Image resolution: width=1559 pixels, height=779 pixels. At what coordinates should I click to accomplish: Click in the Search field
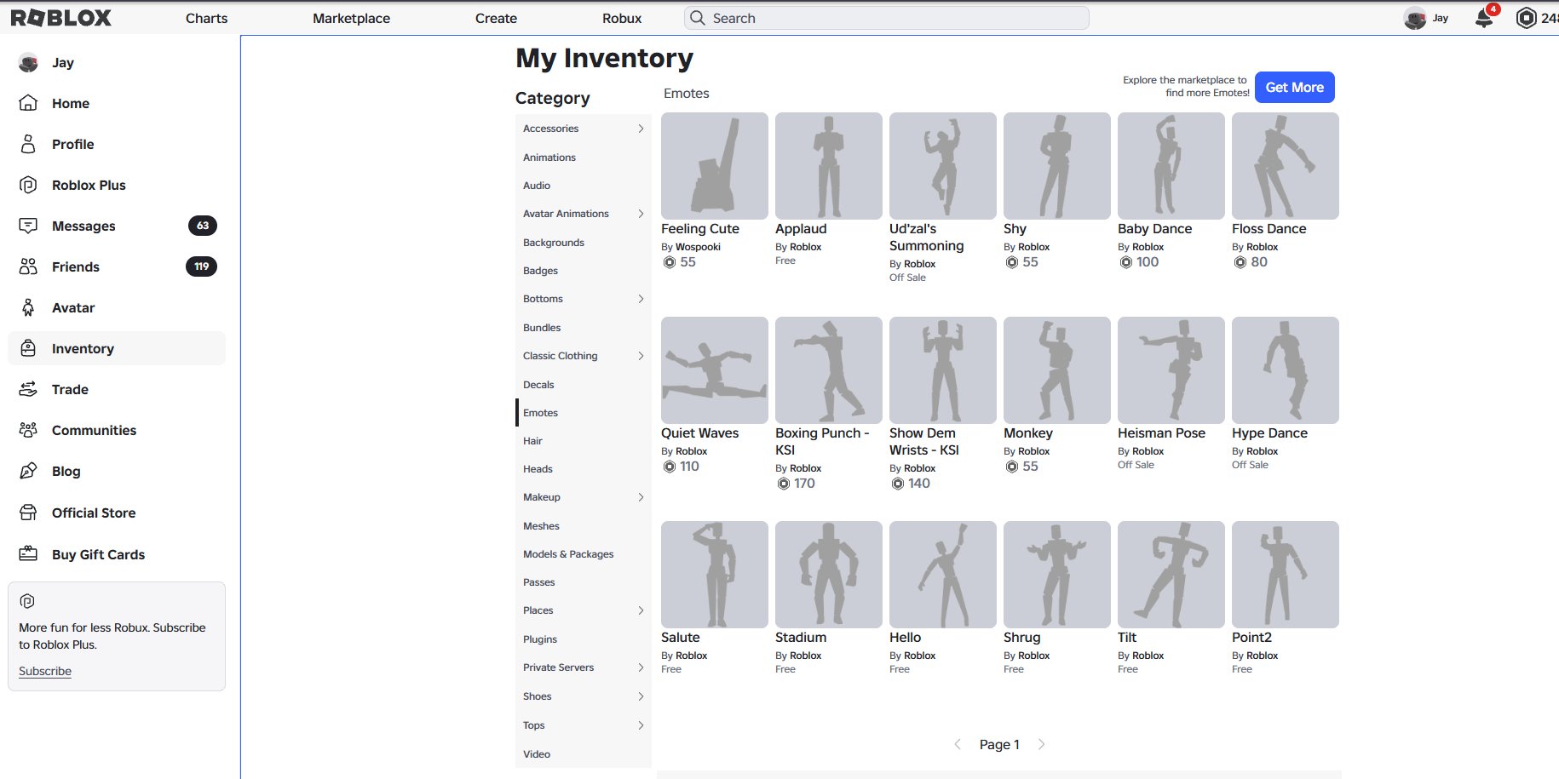[x=886, y=18]
